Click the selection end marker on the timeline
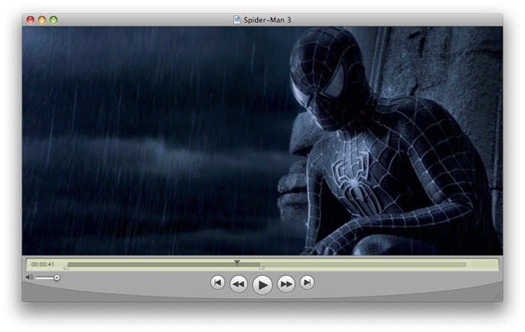This screenshot has width=525, height=332. [262, 267]
